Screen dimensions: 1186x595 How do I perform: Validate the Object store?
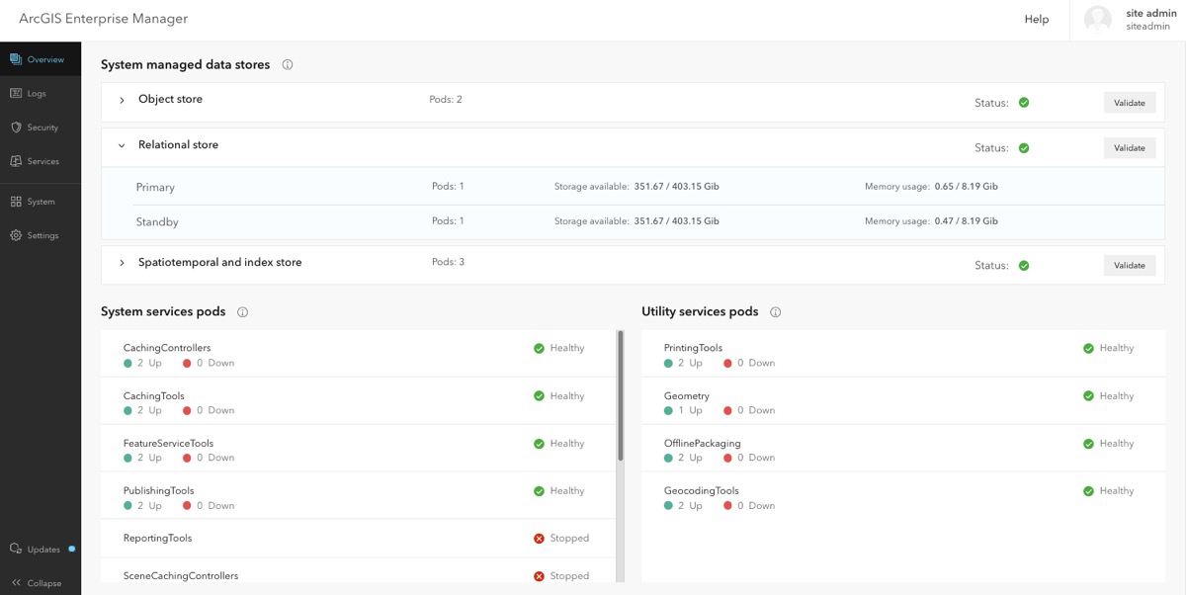click(1130, 103)
